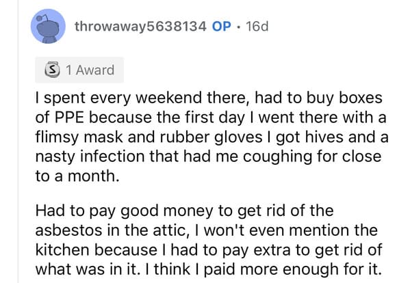Click the blue OP label
The height and width of the screenshot is (283, 410).
(222, 27)
